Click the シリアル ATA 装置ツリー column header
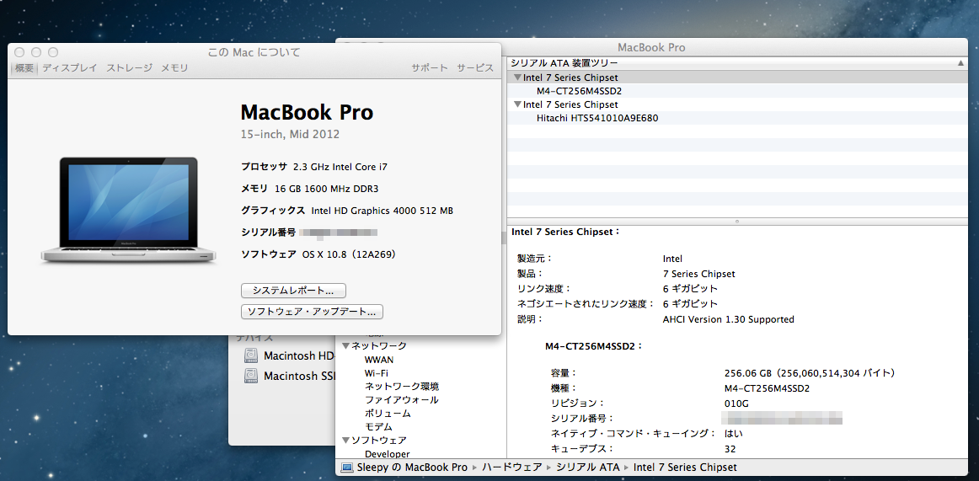 tap(739, 63)
